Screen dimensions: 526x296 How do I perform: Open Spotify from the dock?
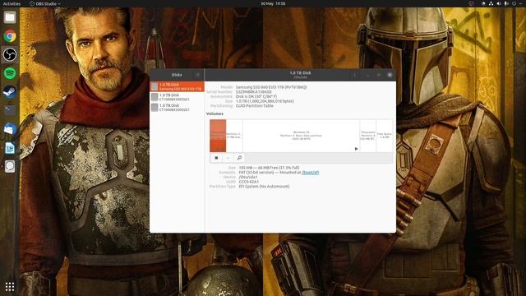(x=10, y=73)
